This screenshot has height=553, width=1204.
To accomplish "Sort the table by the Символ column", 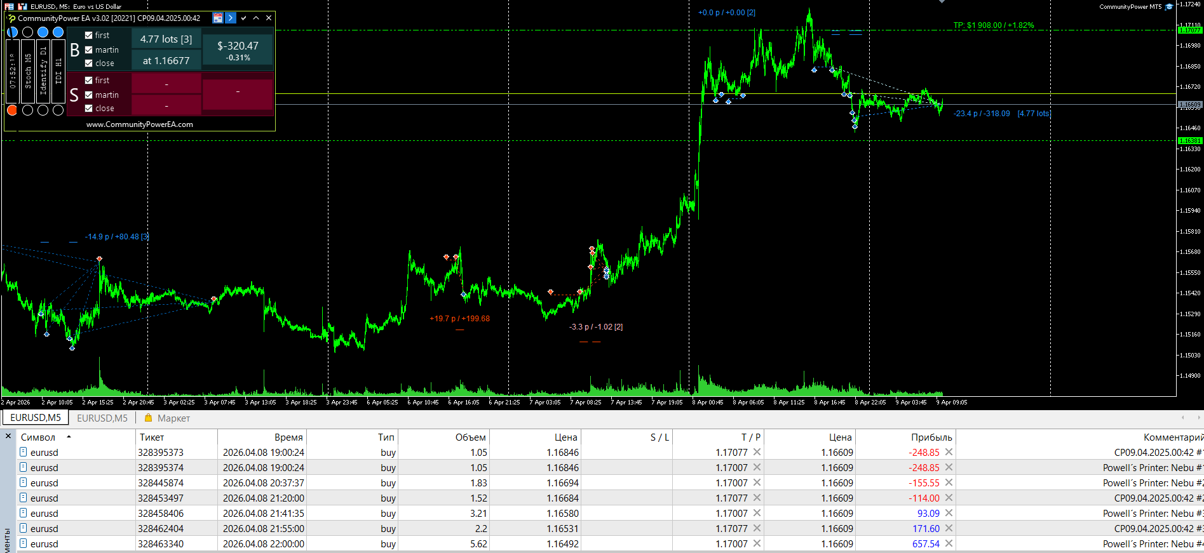I will (x=38, y=437).
